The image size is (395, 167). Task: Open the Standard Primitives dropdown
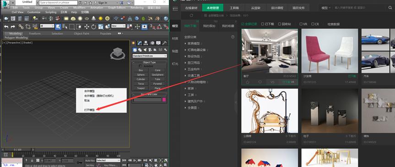[x=150, y=56]
